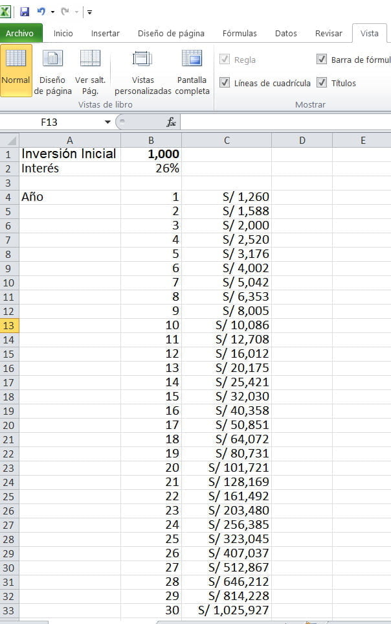The height and width of the screenshot is (624, 391).
Task: Click cell B2 containing 26%
Action: click(151, 168)
